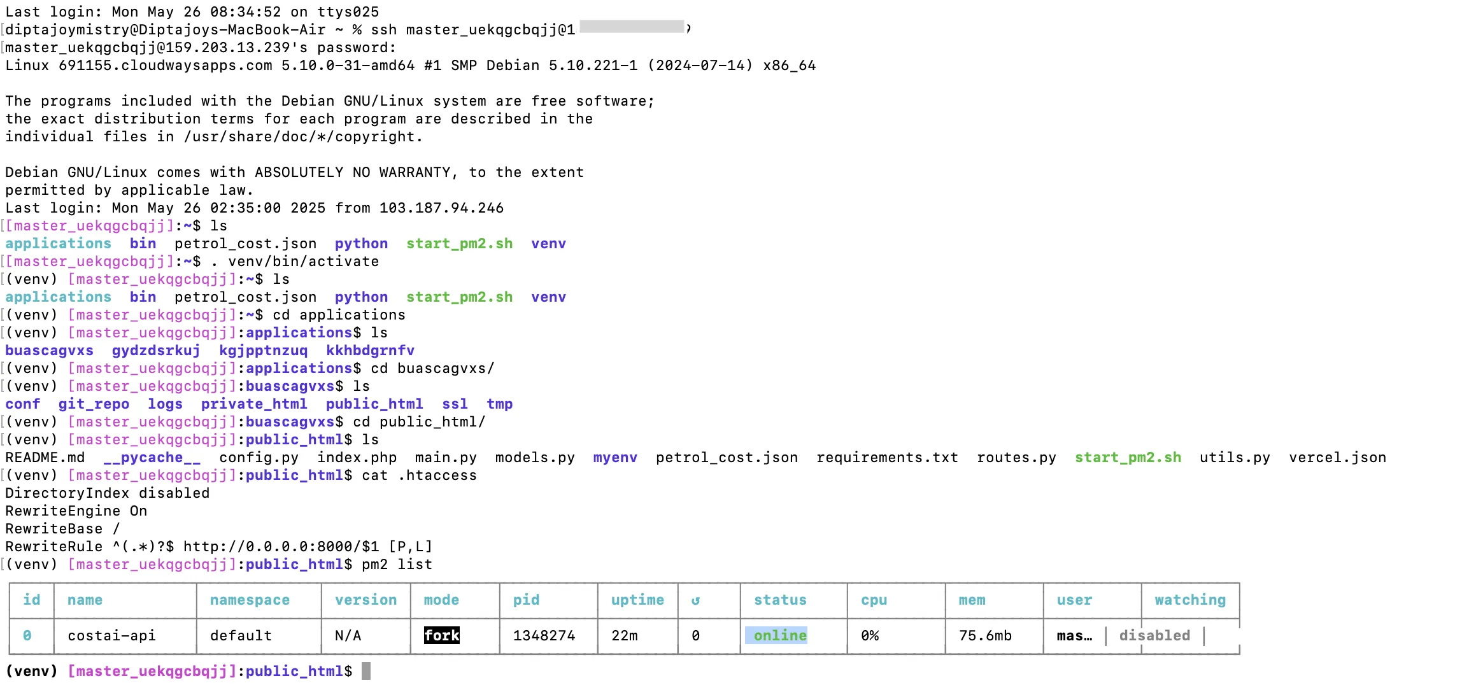Click the 'DirectoryIndex disabled' line
The image size is (1462, 690).
pos(108,493)
